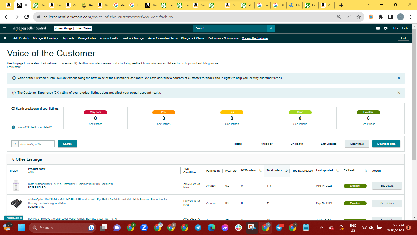Open Telegram icon with 71 badge

pos(279,228)
